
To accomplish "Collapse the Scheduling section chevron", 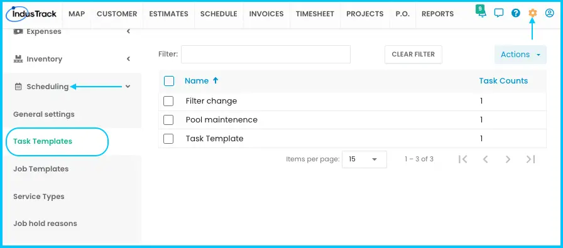I will (x=128, y=87).
